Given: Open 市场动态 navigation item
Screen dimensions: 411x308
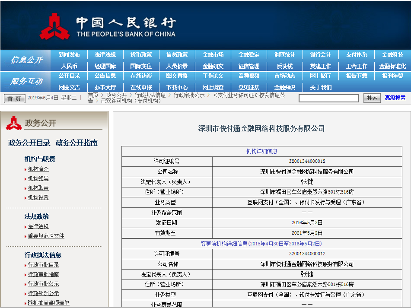Looking at the screenshot, I should click(285, 76).
